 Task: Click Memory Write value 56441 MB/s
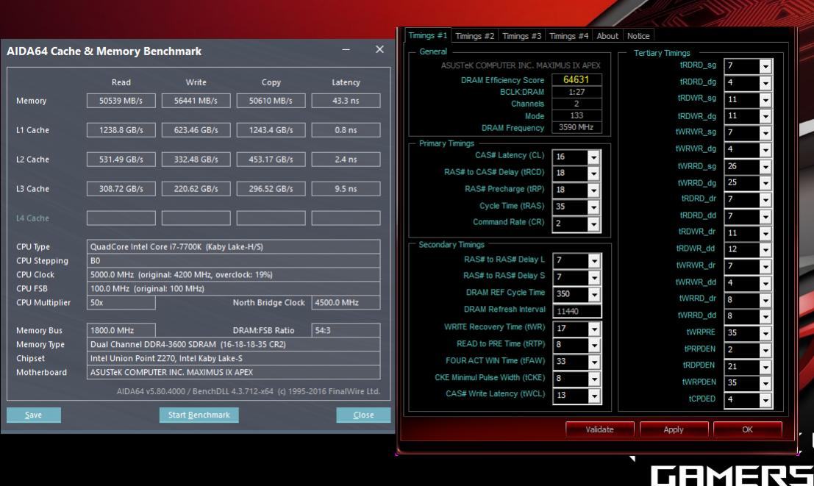(196, 101)
